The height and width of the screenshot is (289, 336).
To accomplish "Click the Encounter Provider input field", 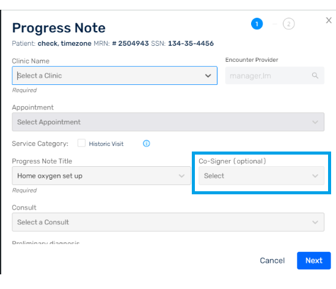I will pos(275,76).
